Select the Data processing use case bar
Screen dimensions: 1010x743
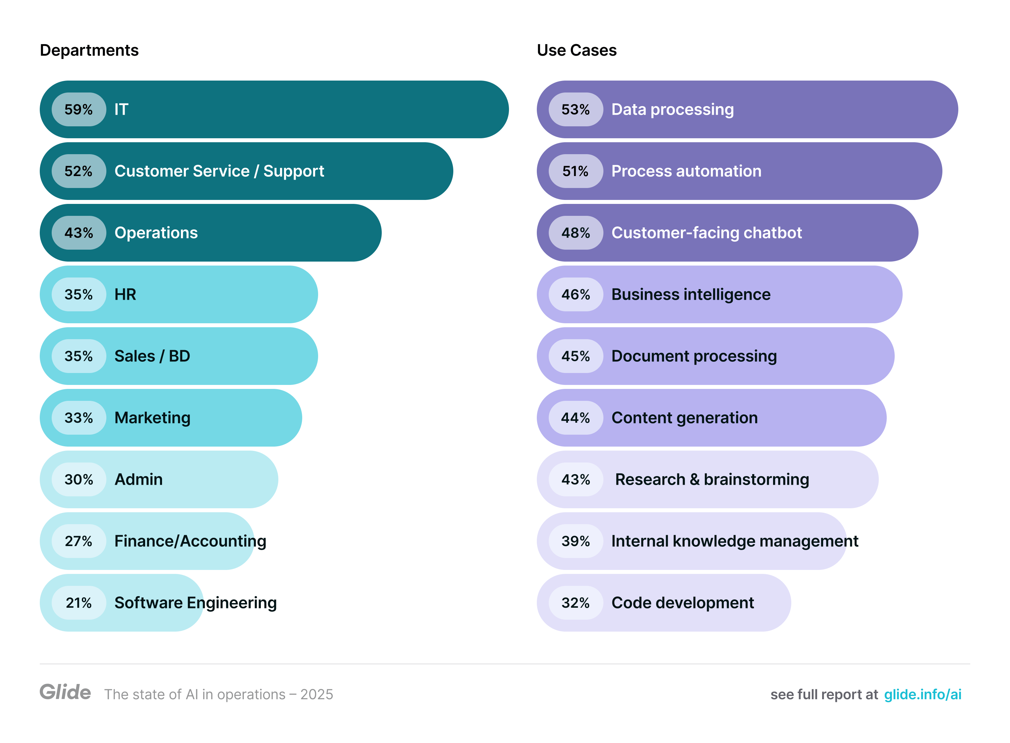point(747,109)
